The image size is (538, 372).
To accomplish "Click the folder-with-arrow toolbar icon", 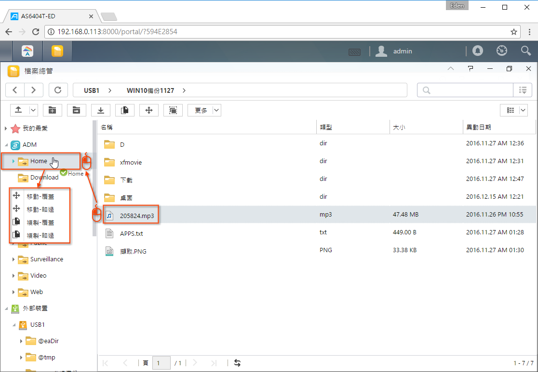I will coord(76,110).
